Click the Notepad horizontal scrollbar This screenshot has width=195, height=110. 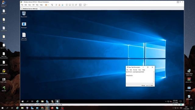[x=140, y=83]
